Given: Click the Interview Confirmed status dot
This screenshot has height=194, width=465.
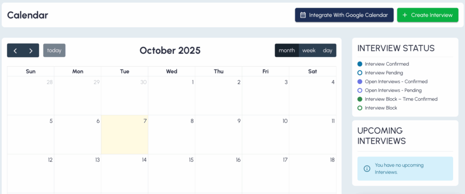Looking at the screenshot, I should (x=360, y=64).
